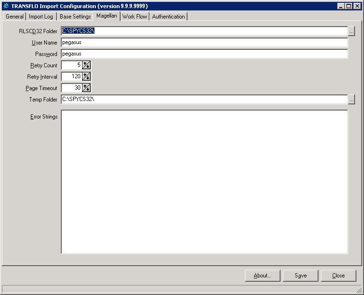This screenshot has width=364, height=295.
Task: Click the Page Timeout value box
Action: click(72, 88)
